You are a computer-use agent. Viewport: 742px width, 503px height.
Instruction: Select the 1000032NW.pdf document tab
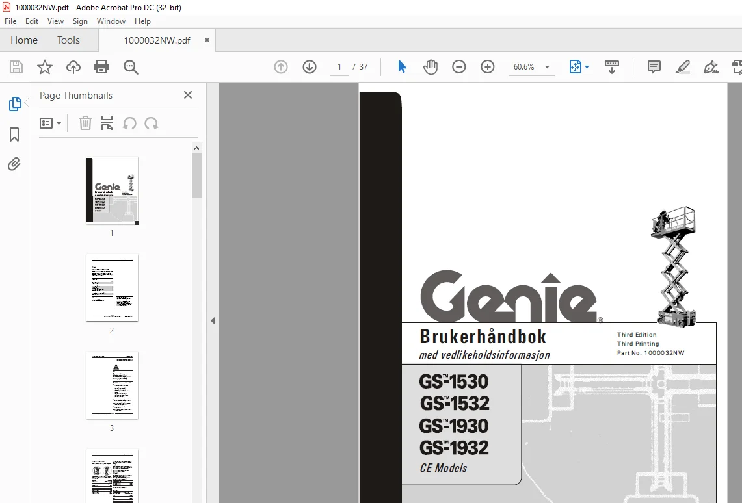[157, 41]
